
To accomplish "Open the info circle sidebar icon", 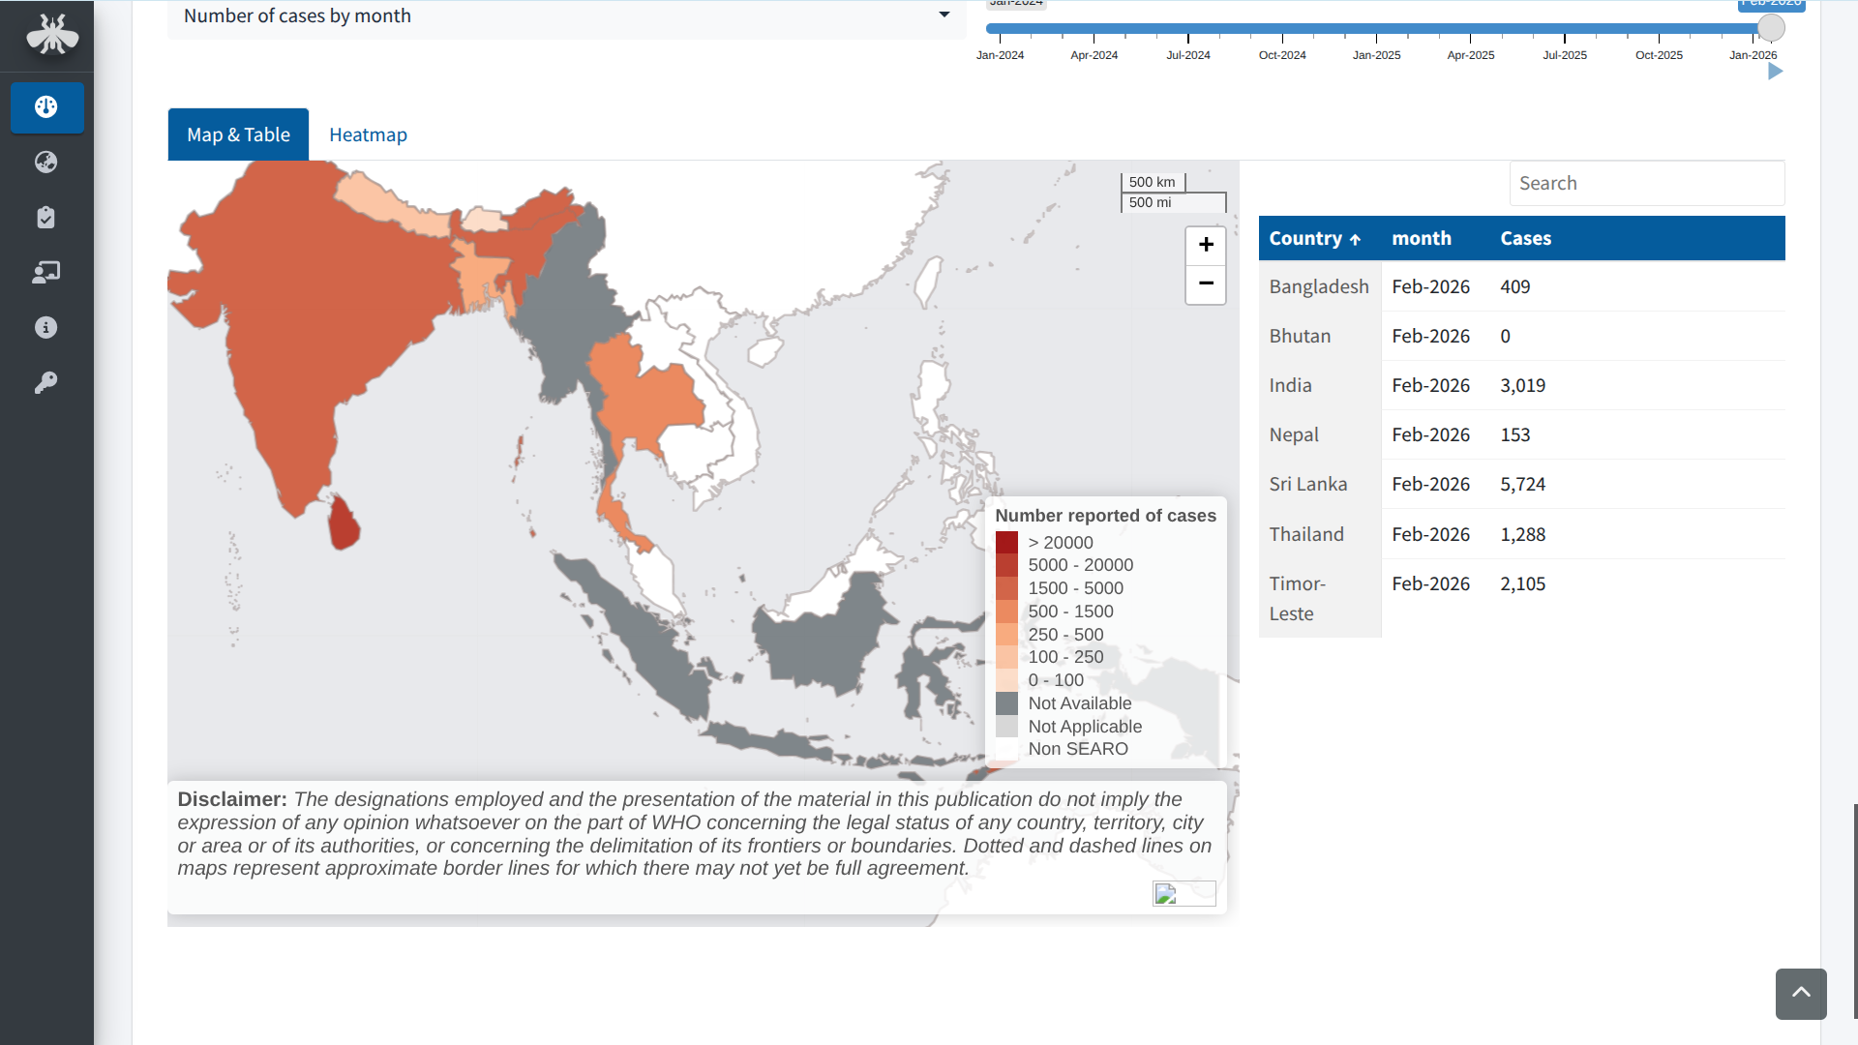I will [46, 327].
